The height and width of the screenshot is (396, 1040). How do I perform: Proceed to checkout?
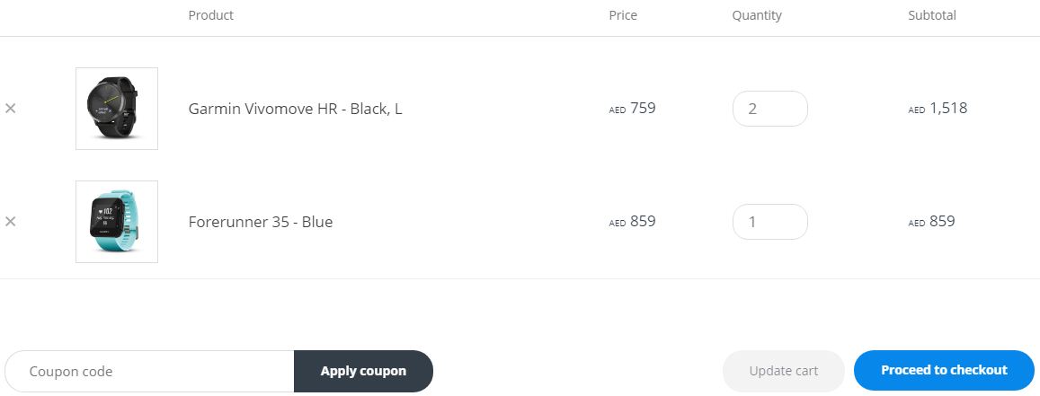(944, 371)
